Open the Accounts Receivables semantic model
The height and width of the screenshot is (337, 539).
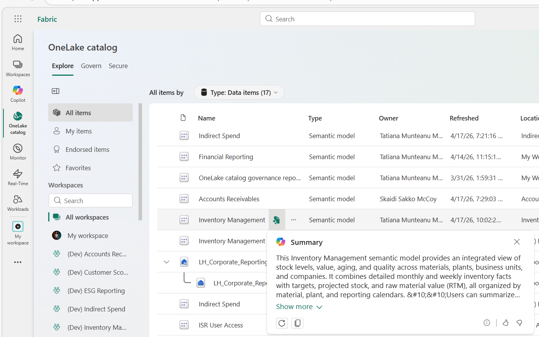pos(229,199)
